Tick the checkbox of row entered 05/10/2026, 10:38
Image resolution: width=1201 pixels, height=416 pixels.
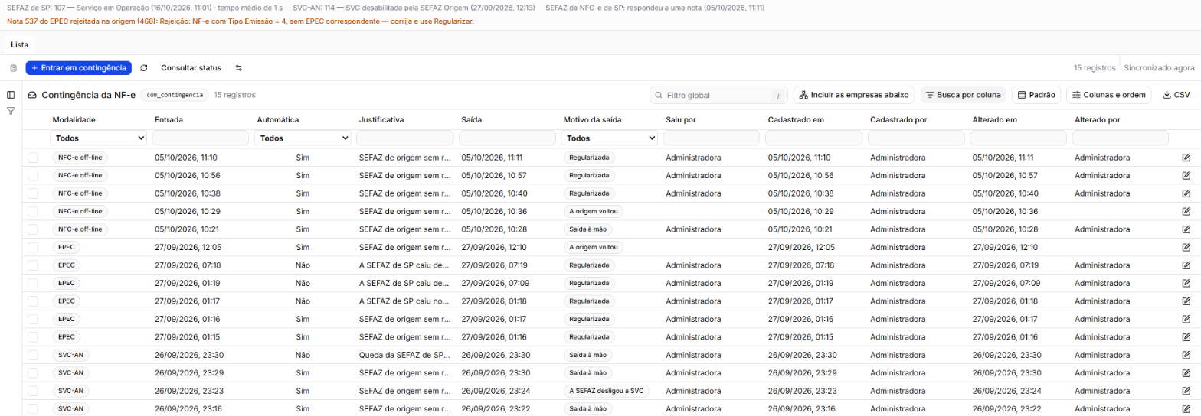tap(33, 193)
